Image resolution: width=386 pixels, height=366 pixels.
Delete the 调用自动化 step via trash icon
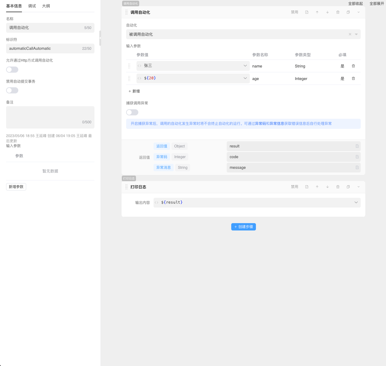[x=338, y=12]
